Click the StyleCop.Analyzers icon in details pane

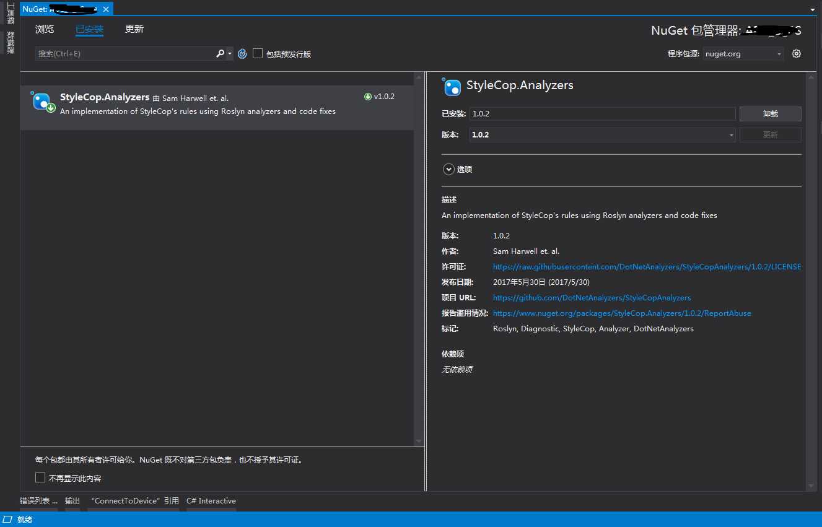click(x=452, y=87)
